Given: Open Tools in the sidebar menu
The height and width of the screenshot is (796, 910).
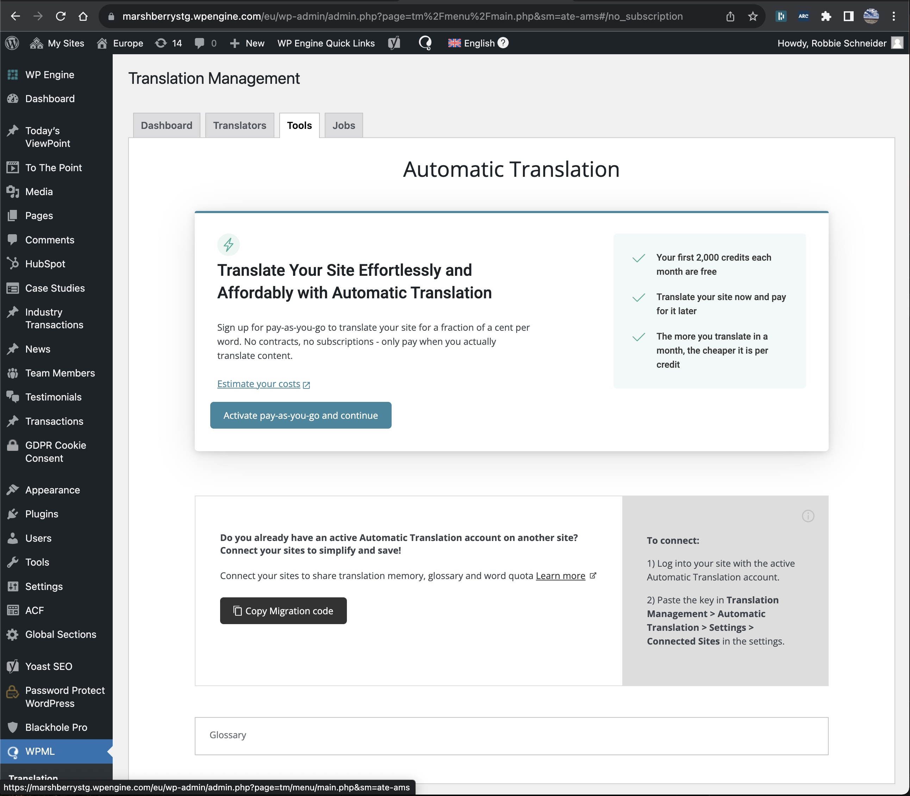Looking at the screenshot, I should 56,562.
